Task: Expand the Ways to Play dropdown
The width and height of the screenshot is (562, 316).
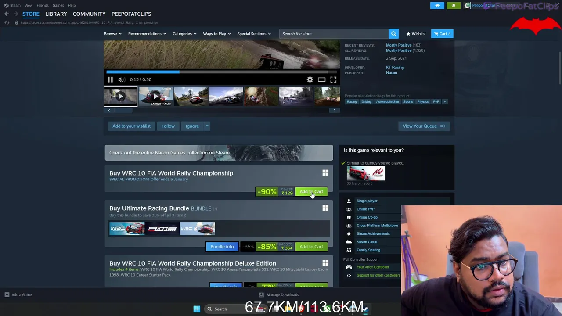Action: click(x=217, y=34)
